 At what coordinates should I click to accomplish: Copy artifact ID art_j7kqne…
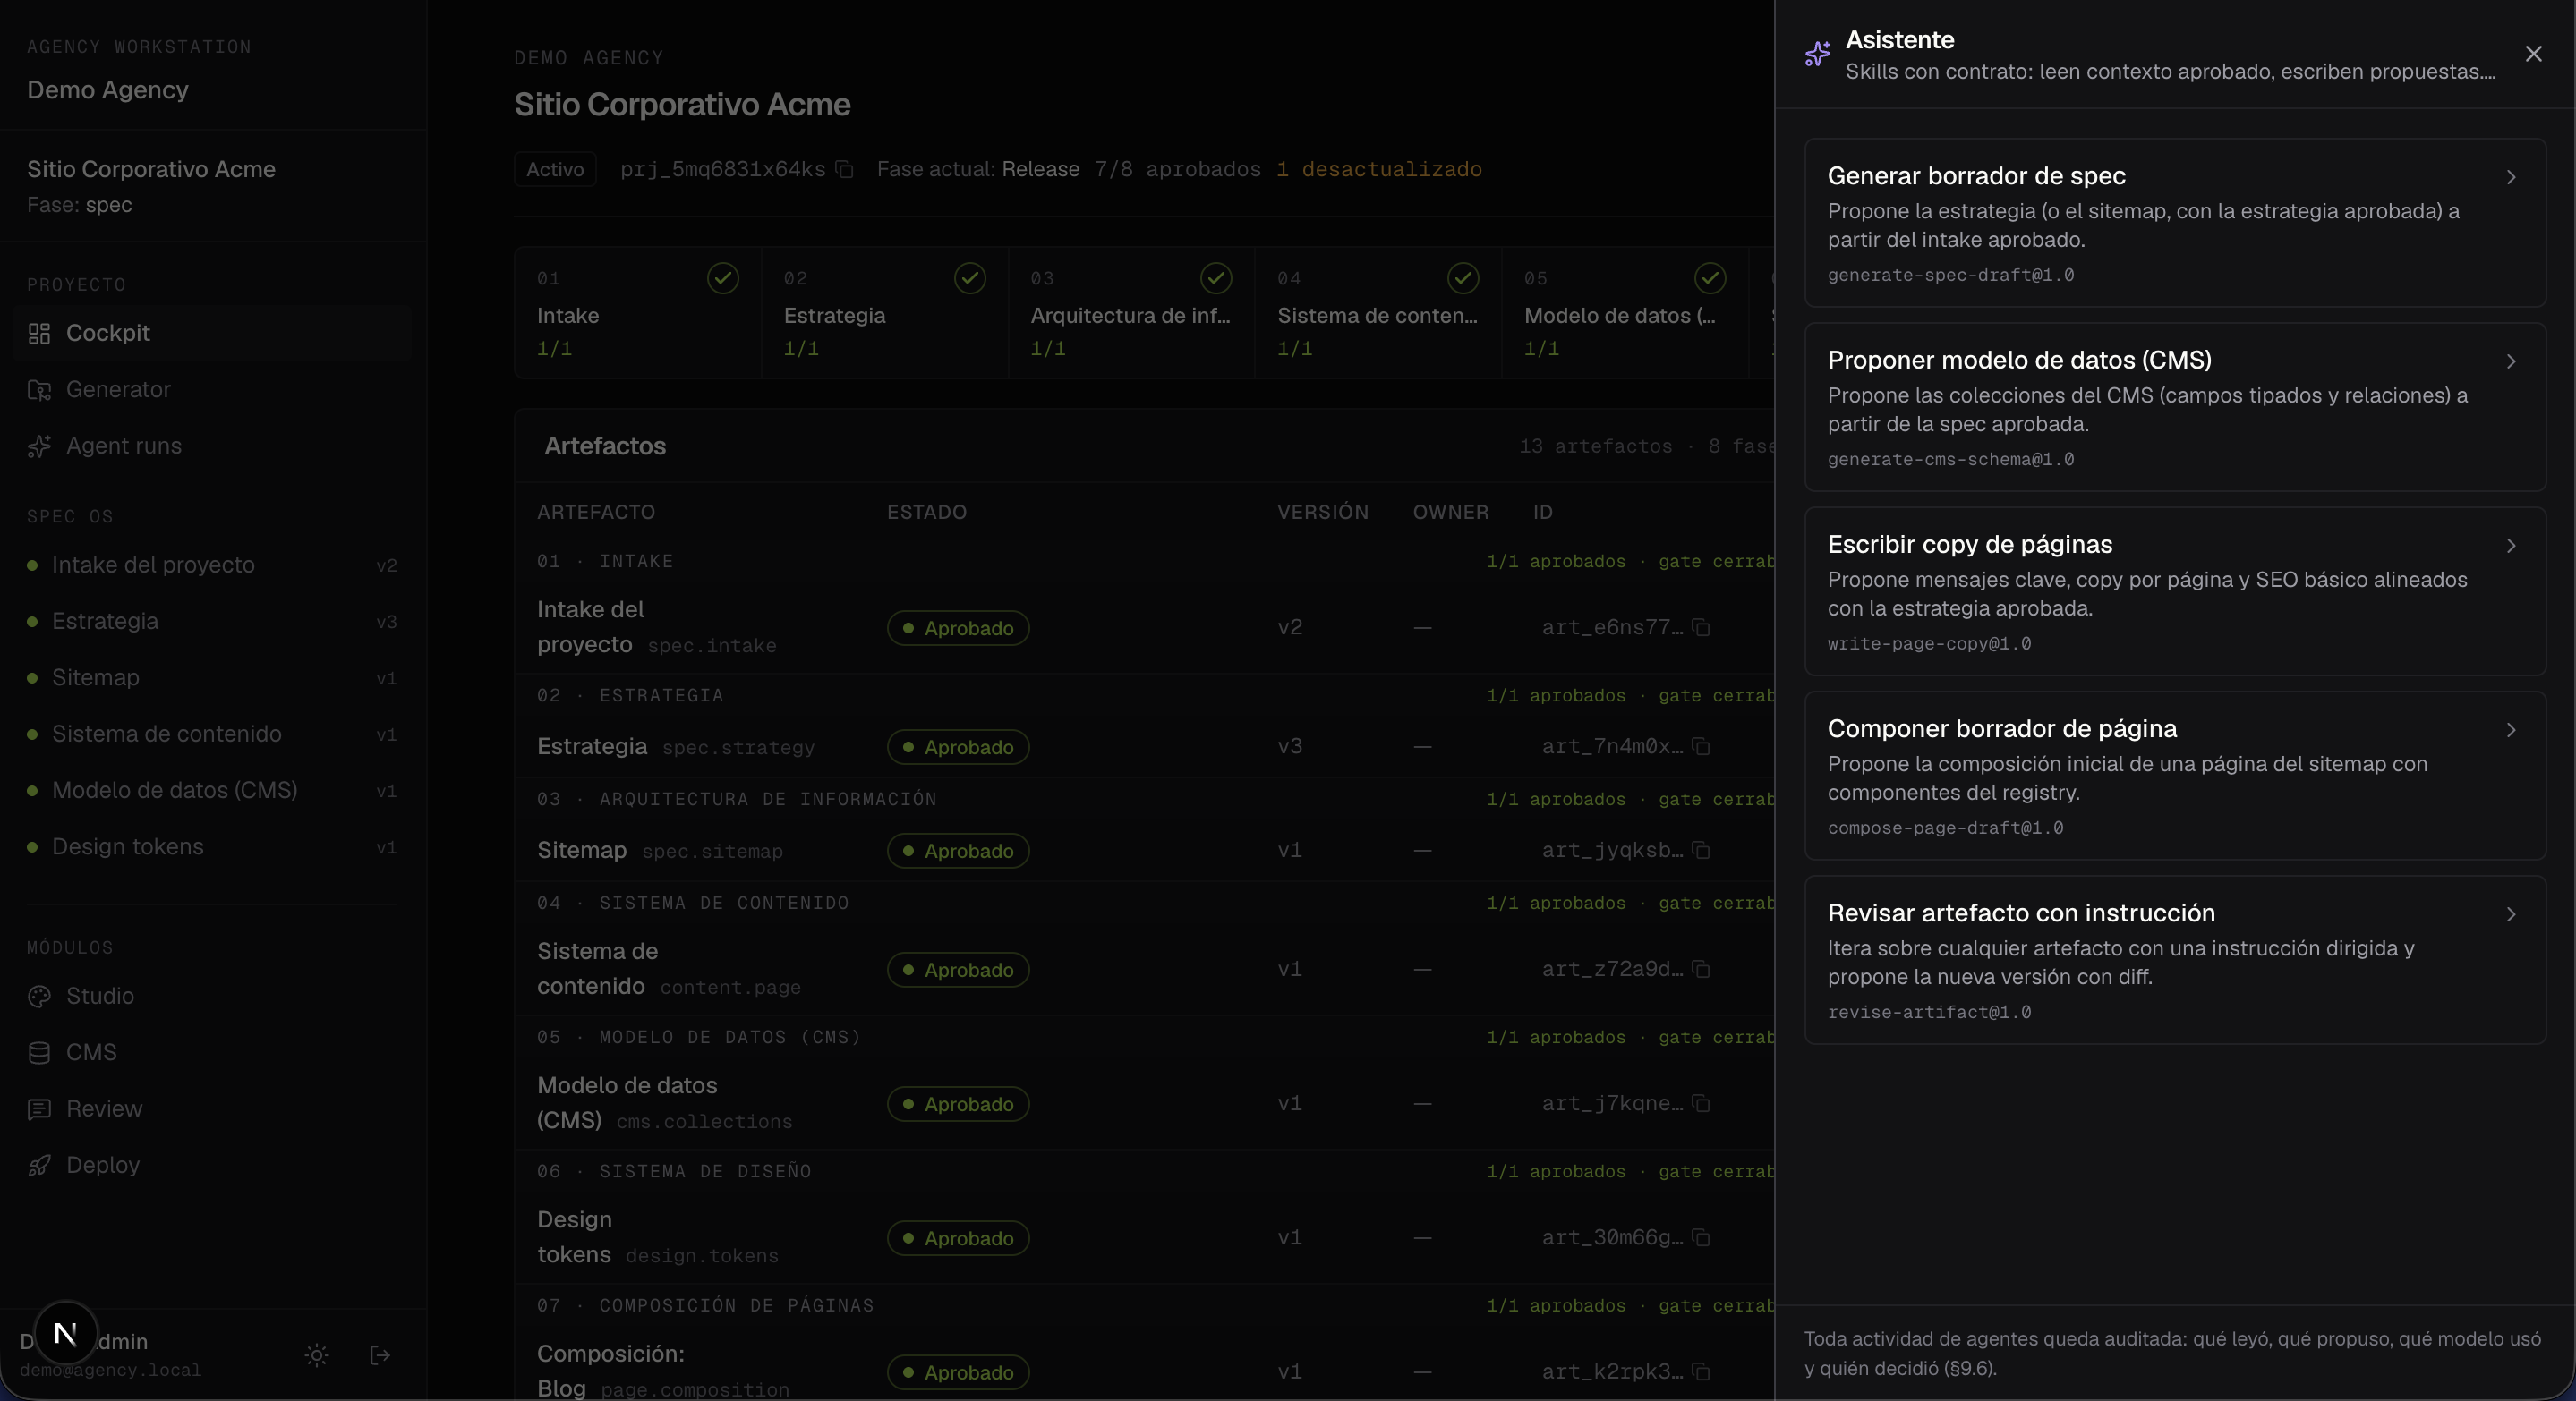(x=1701, y=1103)
